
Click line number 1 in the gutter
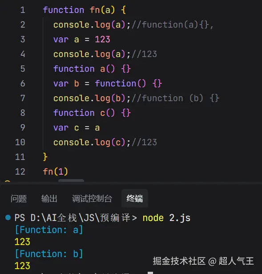point(23,10)
